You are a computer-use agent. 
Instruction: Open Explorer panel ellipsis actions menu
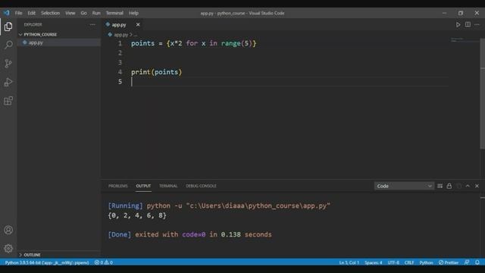point(92,24)
